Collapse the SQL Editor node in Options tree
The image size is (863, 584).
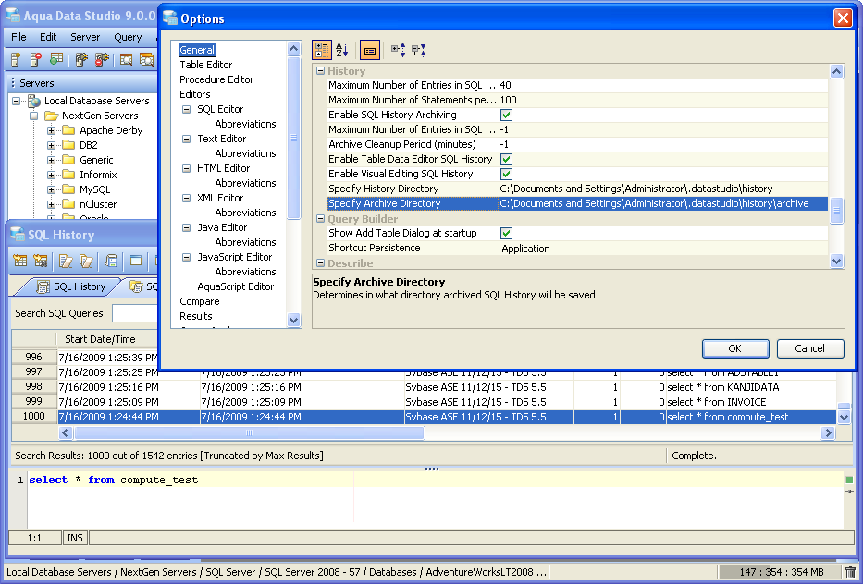click(186, 109)
